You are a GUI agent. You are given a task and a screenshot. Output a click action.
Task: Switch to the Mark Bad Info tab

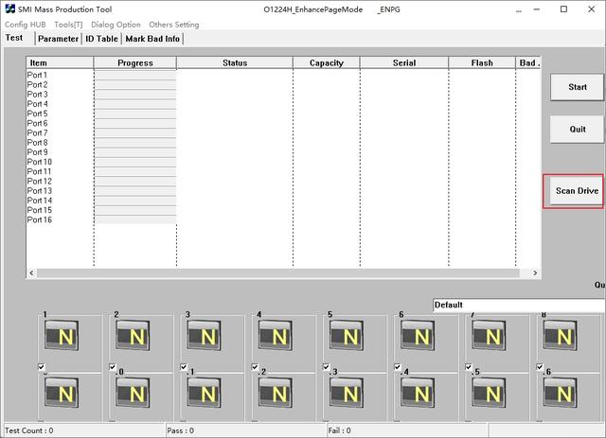click(152, 39)
